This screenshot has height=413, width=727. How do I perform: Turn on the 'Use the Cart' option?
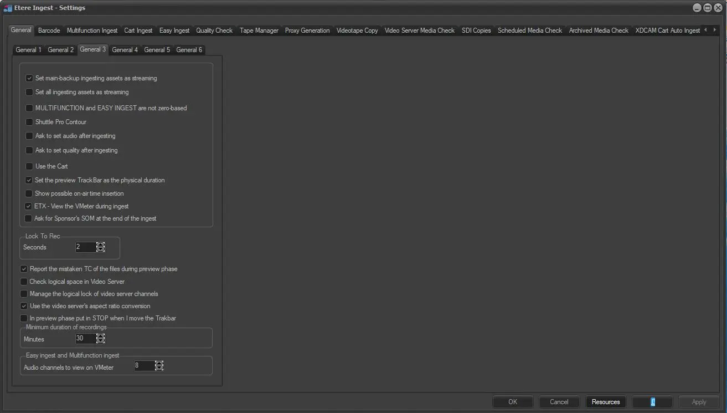coord(29,166)
